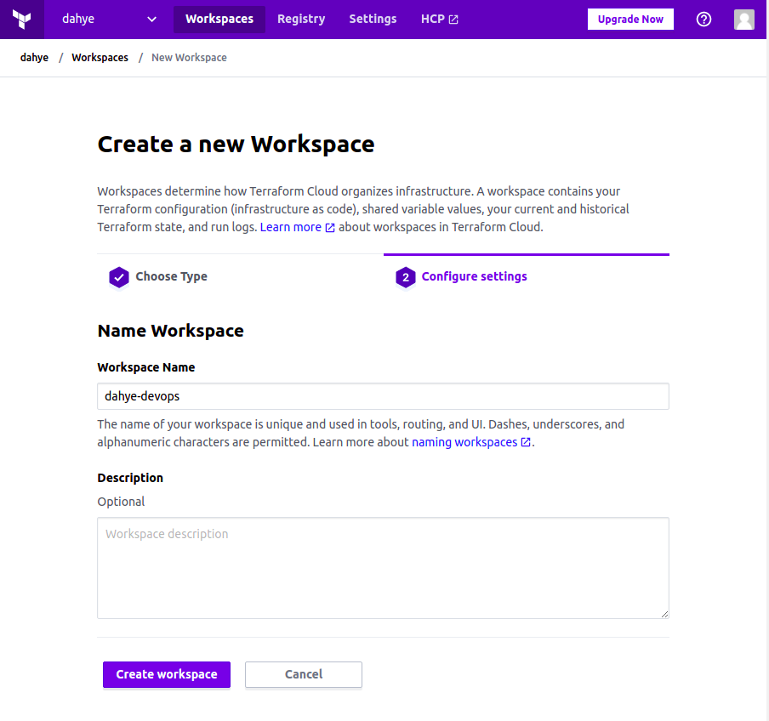769x721 pixels.
Task: Expand the dahye organization dropdown
Action: 109,19
